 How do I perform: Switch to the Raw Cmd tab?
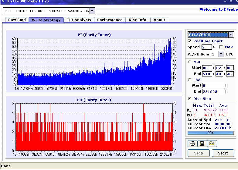point(17,20)
